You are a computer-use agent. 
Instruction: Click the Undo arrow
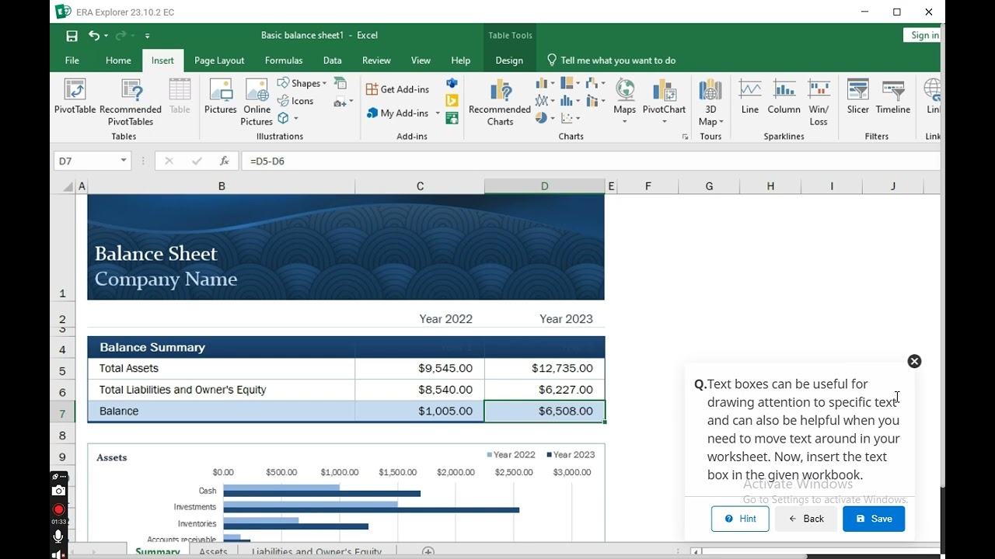[93, 36]
